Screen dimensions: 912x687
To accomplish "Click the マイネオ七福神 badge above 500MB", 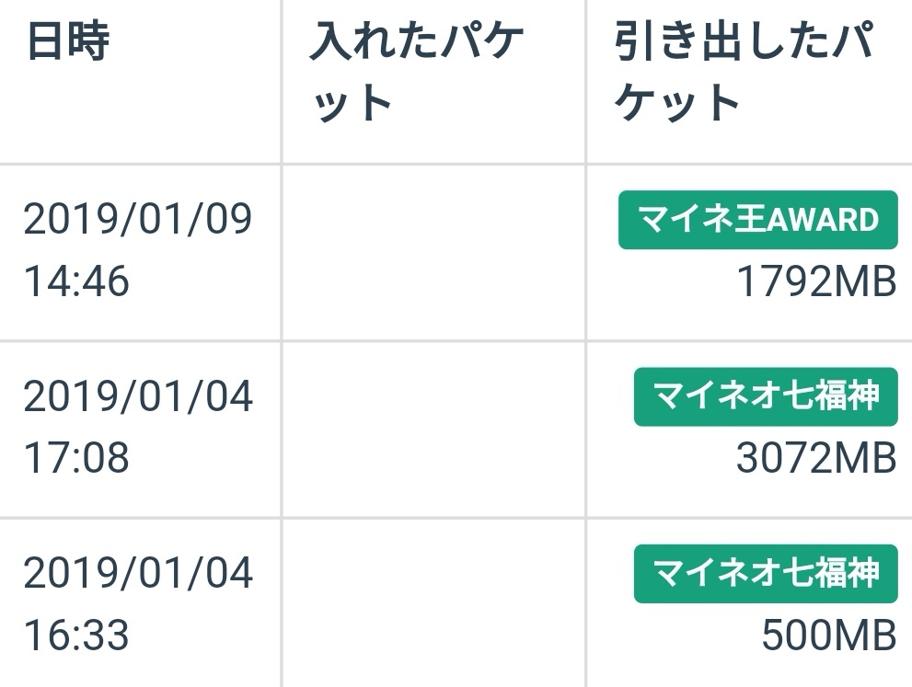I will [766, 574].
